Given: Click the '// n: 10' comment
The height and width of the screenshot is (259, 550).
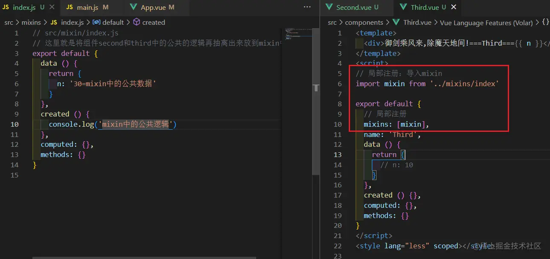Looking at the screenshot, I should pyautogui.click(x=397, y=165).
